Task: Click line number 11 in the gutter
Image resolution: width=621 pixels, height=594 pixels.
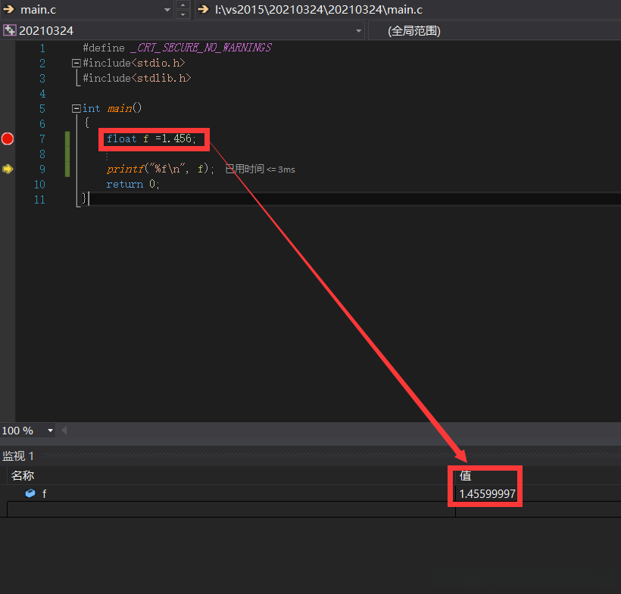Action: click(x=39, y=200)
